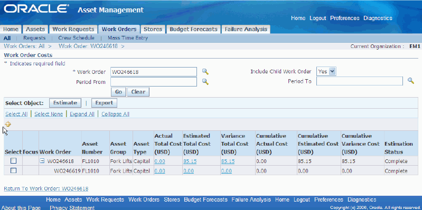The width and height of the screenshot is (422, 210).
Task: Click in the Period From input field
Action: [x=154, y=82]
